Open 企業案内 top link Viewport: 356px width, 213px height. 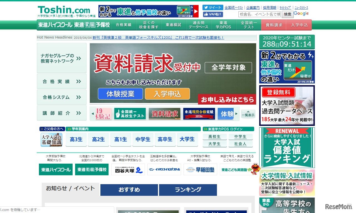(253, 8)
